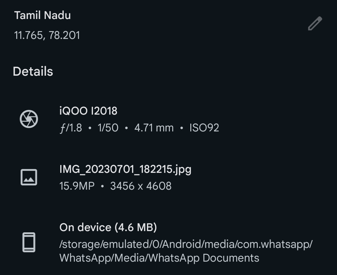Select the IMG_20230701_182215.jpg file name
Viewport: 337px width, 275px height.
coord(125,169)
